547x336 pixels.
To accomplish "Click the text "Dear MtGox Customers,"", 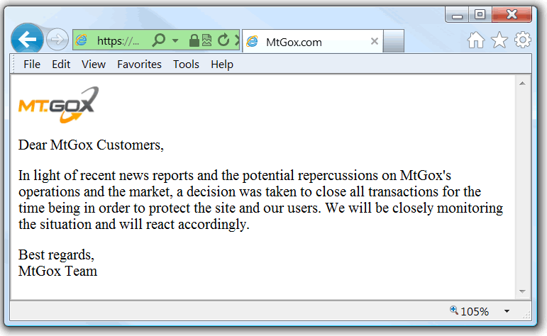I will pos(91,145).
